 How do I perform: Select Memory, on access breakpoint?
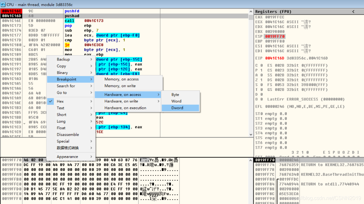click(129, 79)
